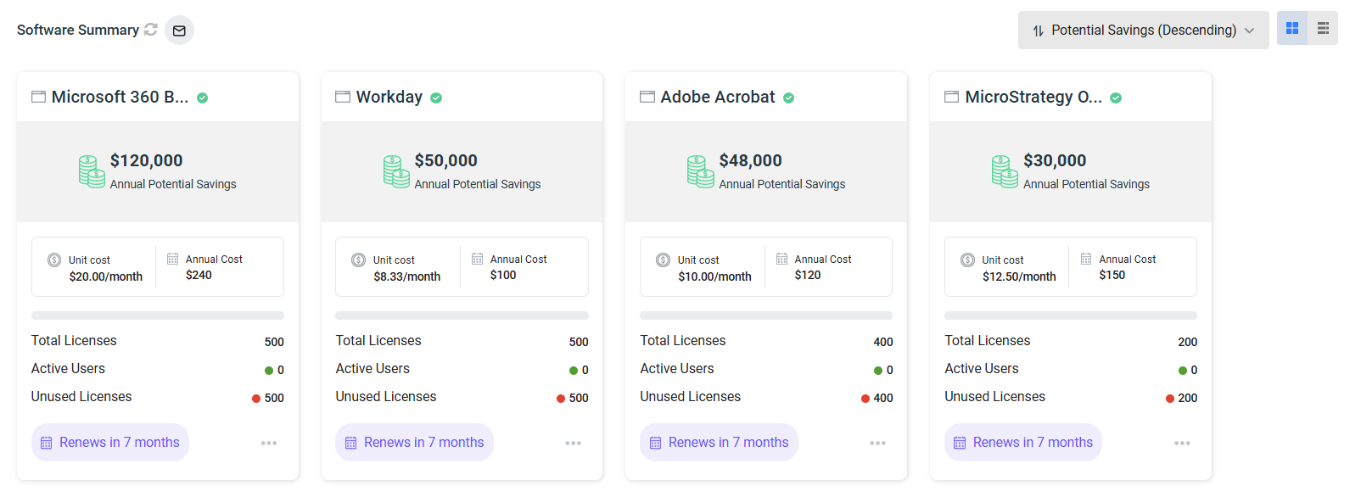Screen dimensions: 1361x497
Task: Click the coins icon on MicroStrategy card
Action: pos(1005,171)
